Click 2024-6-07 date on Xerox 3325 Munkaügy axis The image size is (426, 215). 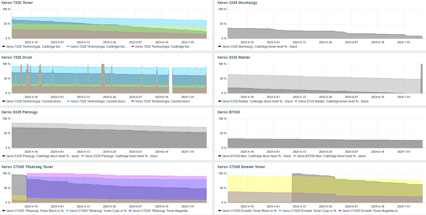click(351, 43)
